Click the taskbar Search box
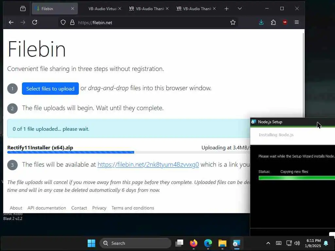Viewport: 335px width, 251px height. [135, 243]
